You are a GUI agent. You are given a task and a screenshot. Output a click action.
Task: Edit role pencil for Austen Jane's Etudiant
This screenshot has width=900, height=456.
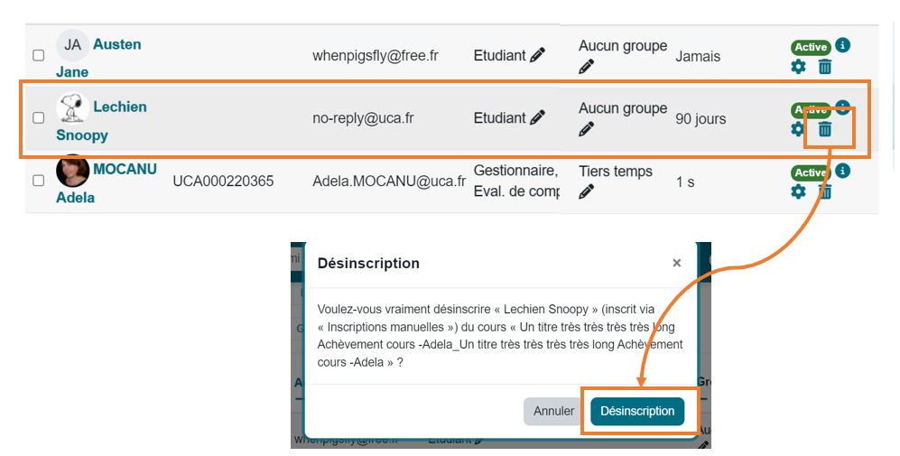coord(538,55)
